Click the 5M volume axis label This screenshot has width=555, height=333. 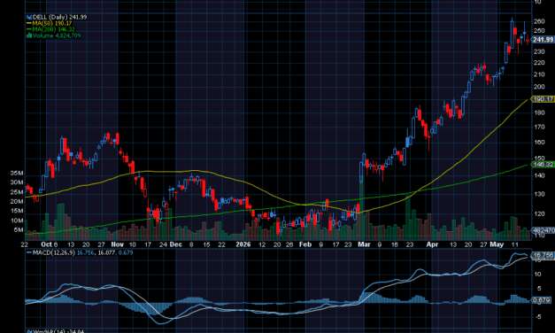[x=19, y=230]
